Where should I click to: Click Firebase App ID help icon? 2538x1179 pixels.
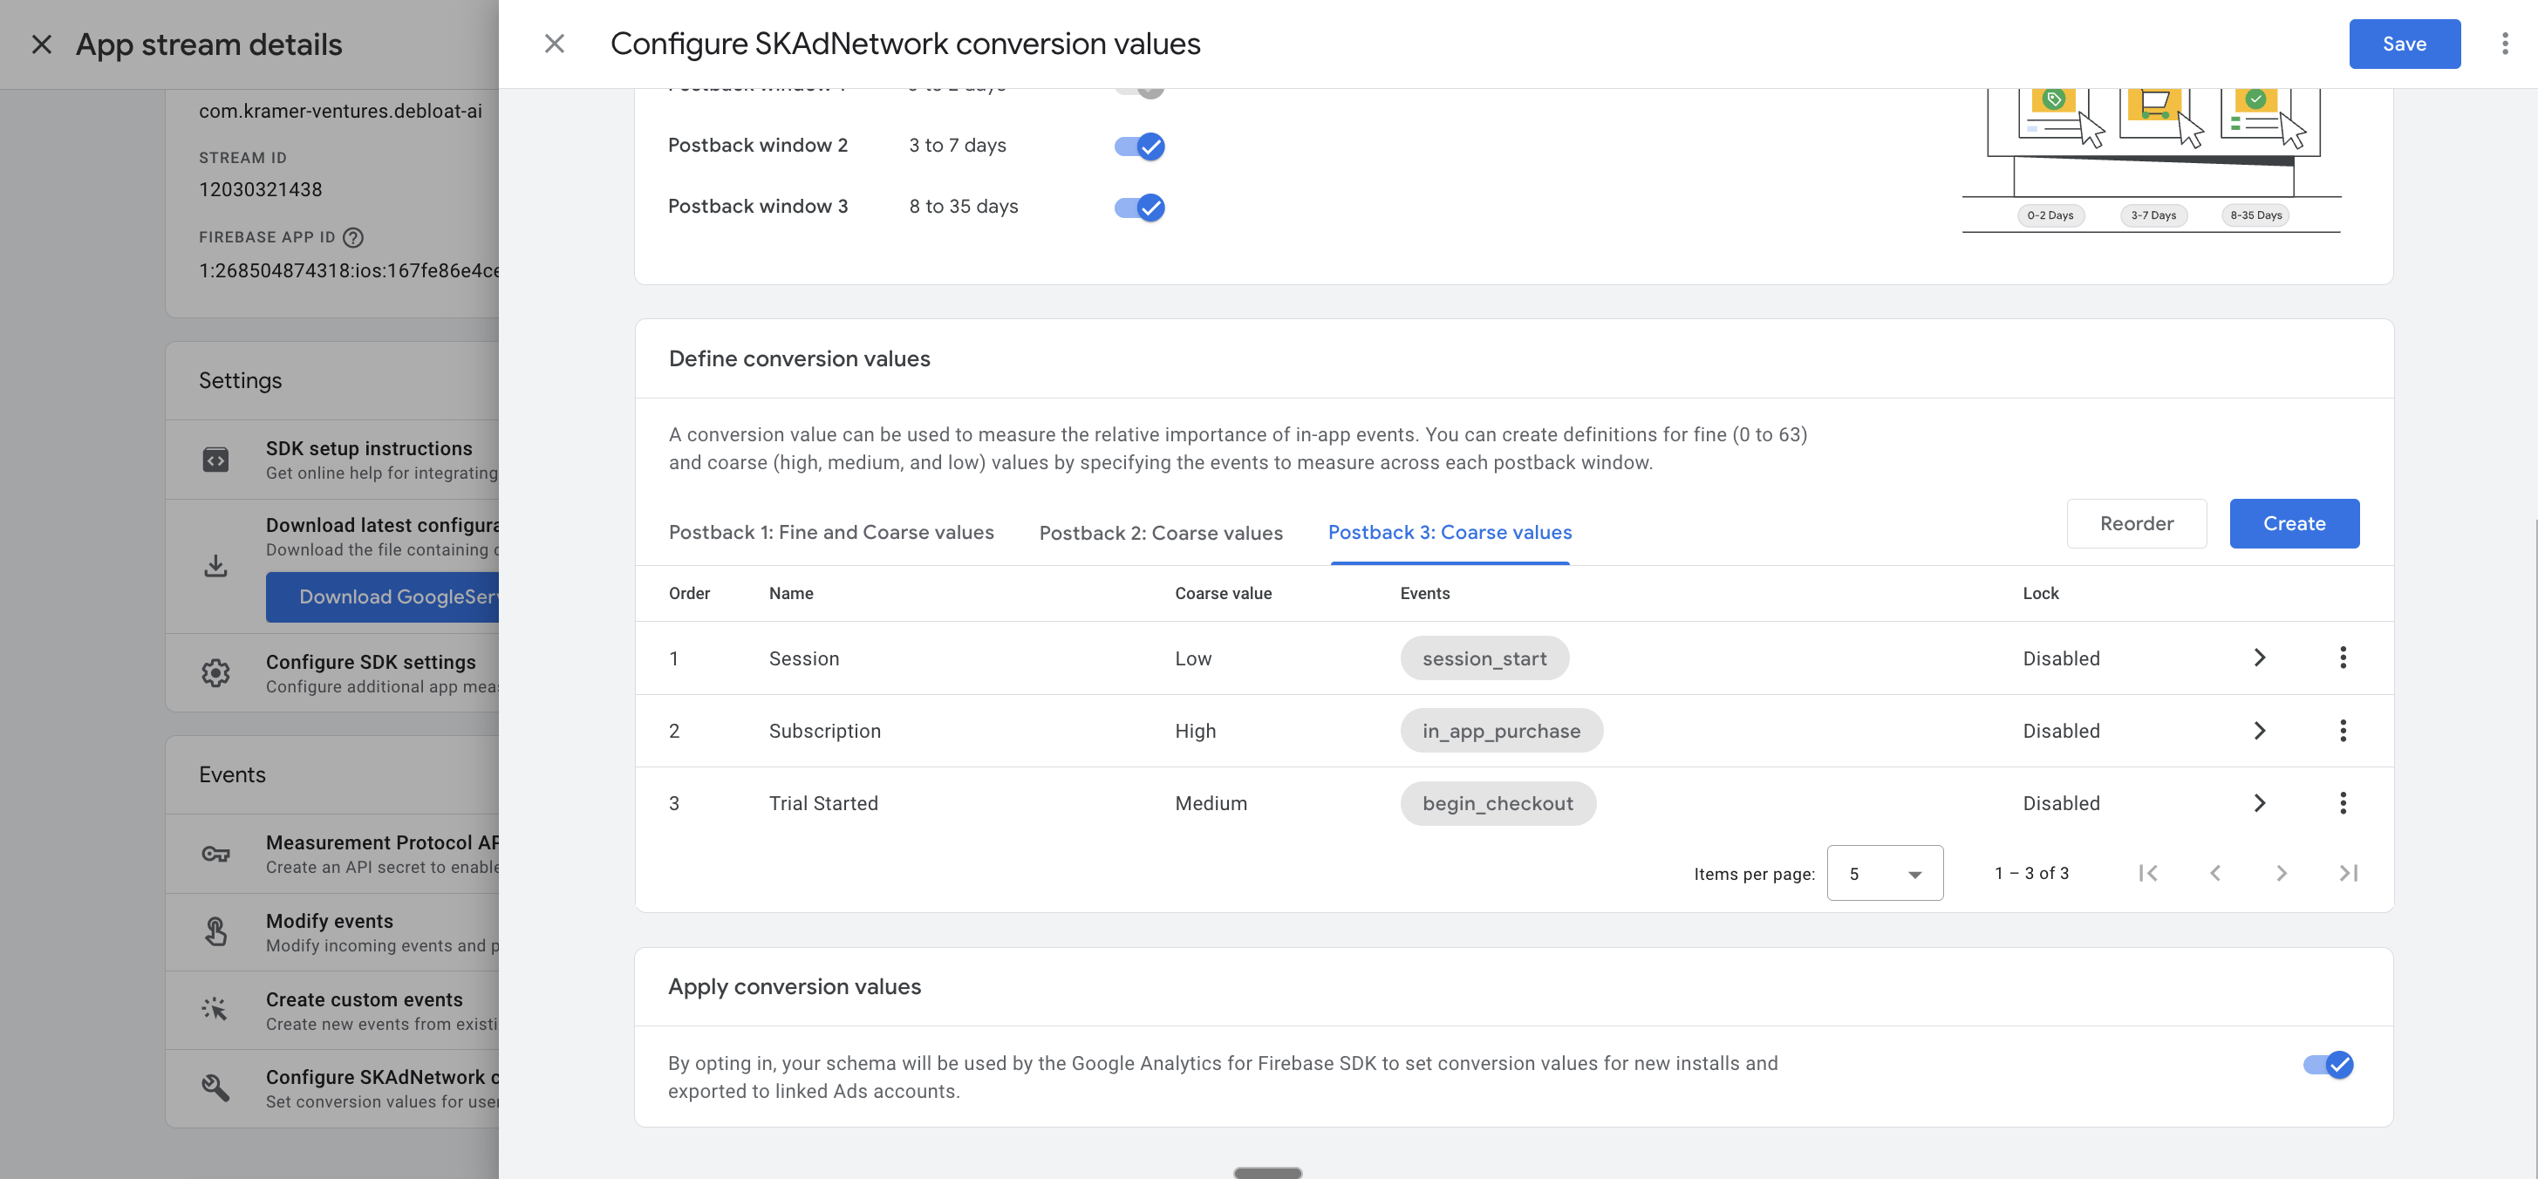coord(352,237)
